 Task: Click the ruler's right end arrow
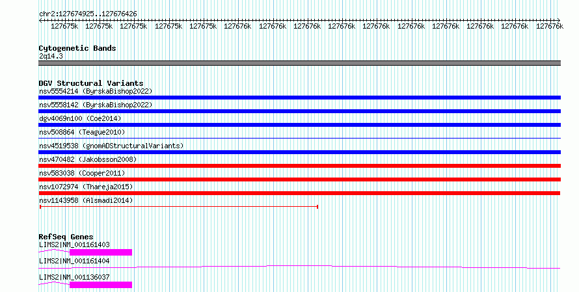pyautogui.click(x=558, y=21)
